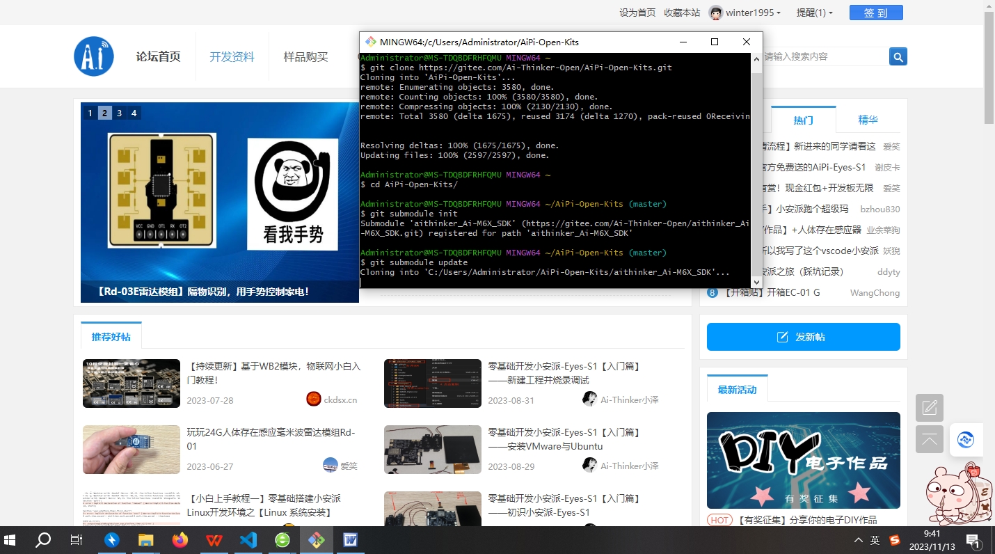Go to 论坛首页 nav item
Image resolution: width=995 pixels, height=554 pixels.
[x=158, y=57]
